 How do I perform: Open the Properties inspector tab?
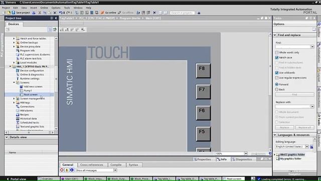click(203, 159)
